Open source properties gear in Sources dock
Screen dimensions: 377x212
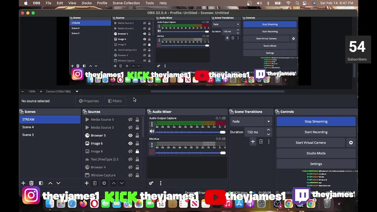point(104,183)
